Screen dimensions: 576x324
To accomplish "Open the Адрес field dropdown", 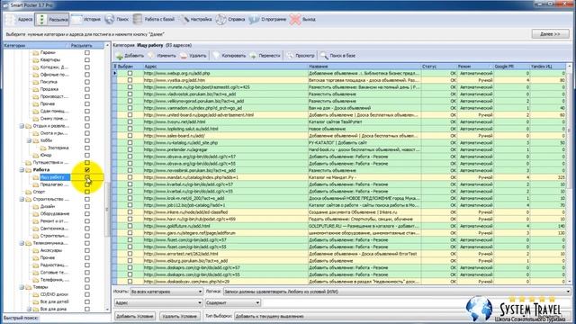I will [158, 302].
